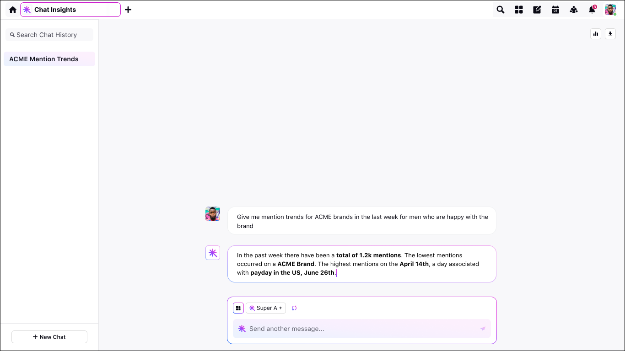
Task: Open global search magnifier icon
Action: click(x=501, y=10)
